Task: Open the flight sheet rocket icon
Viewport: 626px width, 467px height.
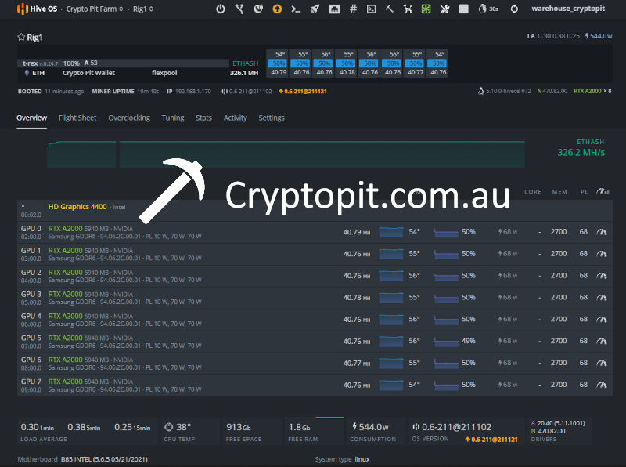Action: (315, 9)
